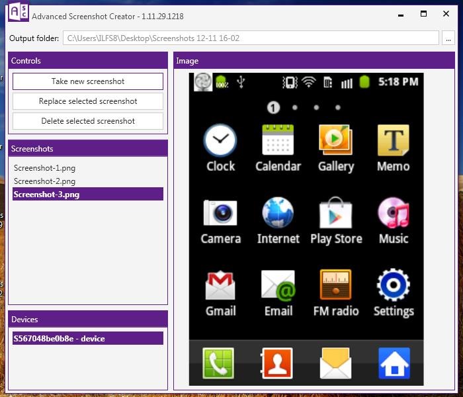
Task: Click the Output folder path field
Action: pos(251,38)
